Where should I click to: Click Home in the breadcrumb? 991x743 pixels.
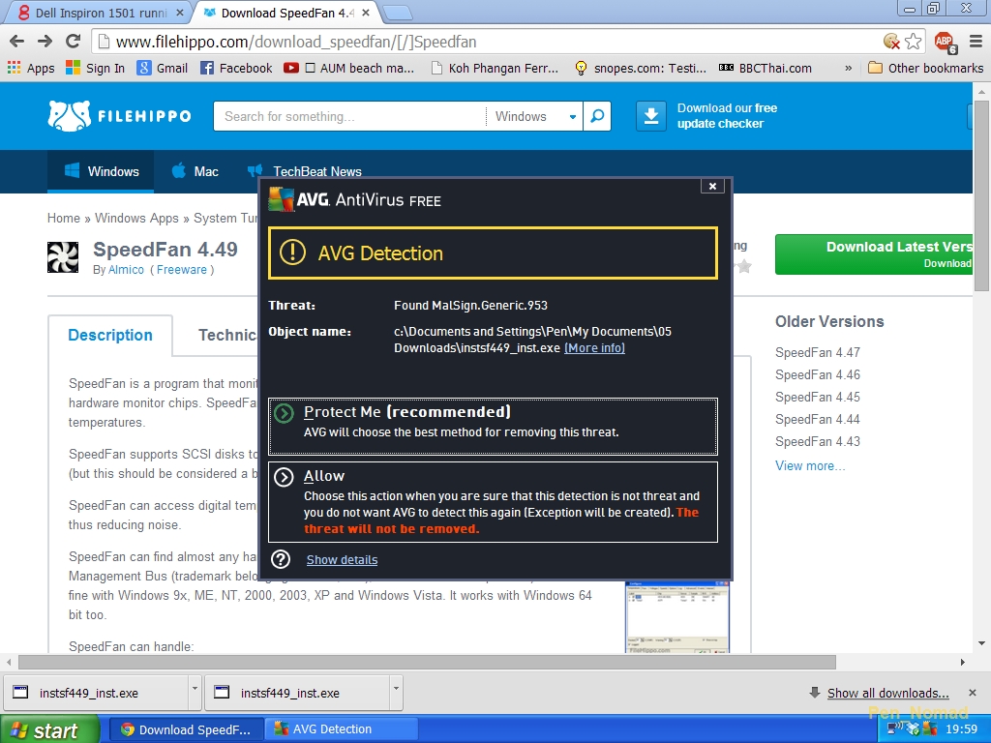click(x=64, y=218)
